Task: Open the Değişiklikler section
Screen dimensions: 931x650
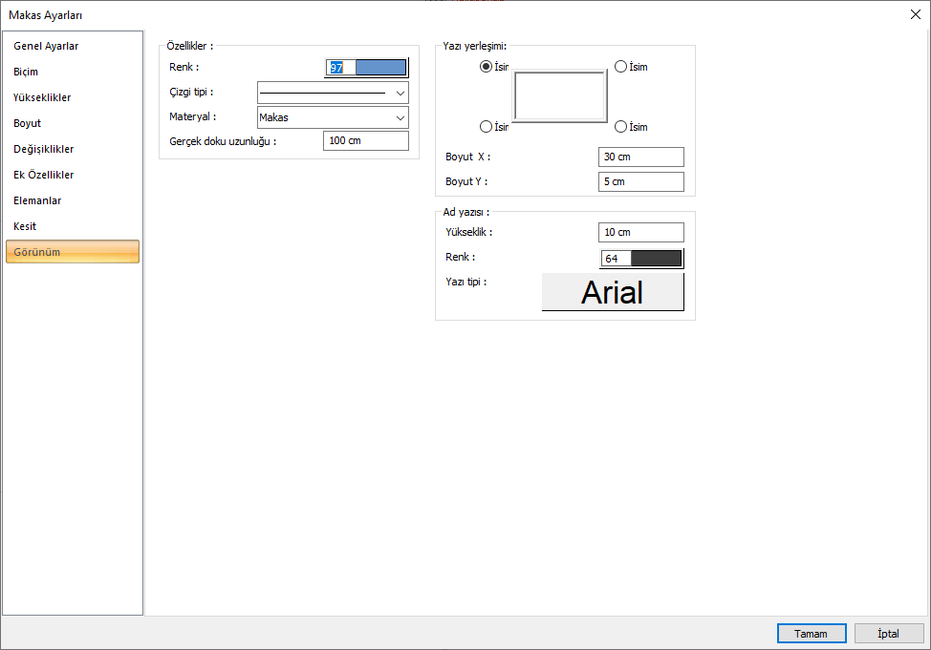Action: 43,149
